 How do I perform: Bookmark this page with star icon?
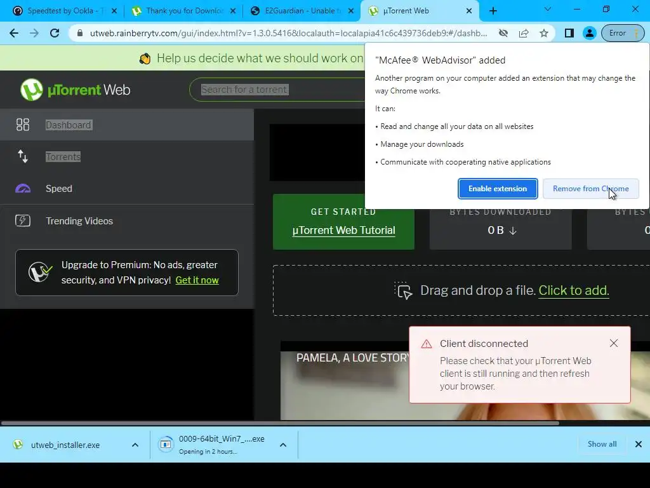[544, 33]
